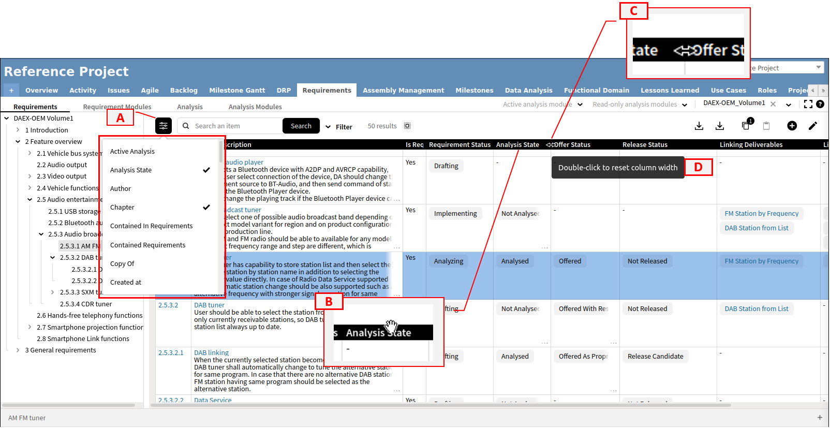Toggle Author column option
The width and height of the screenshot is (830, 428).
click(x=160, y=188)
